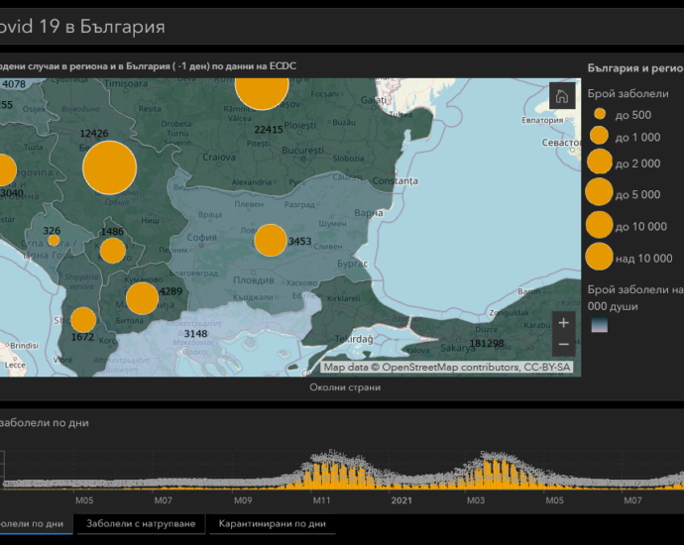The image size is (684, 545).
Task: Zoom in the map with plus button
Action: pos(564,323)
